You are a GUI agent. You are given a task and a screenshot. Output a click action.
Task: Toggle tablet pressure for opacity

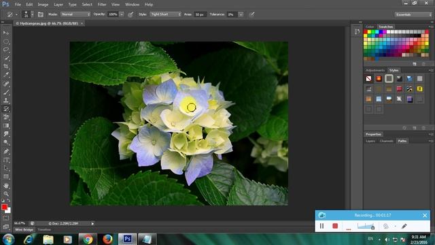(130, 14)
